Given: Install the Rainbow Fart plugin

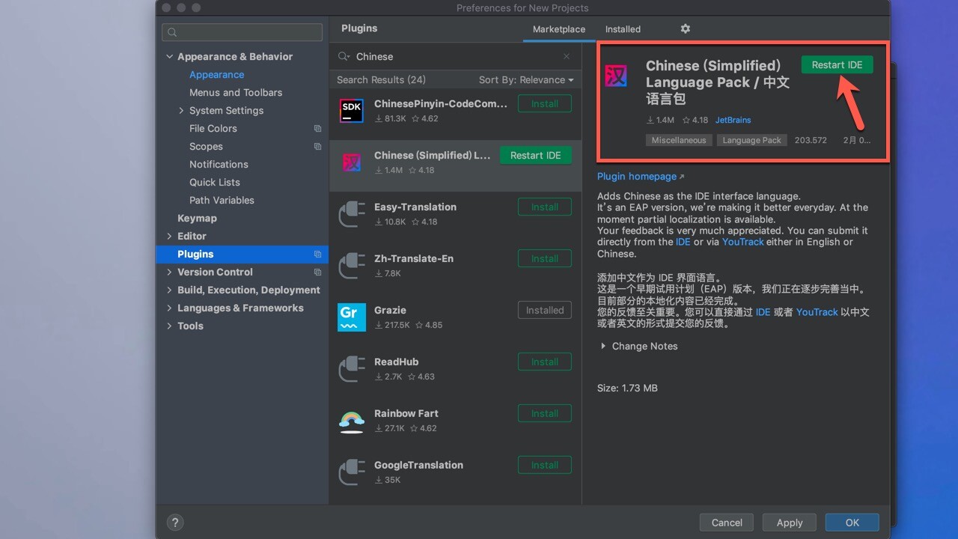Looking at the screenshot, I should coord(545,413).
